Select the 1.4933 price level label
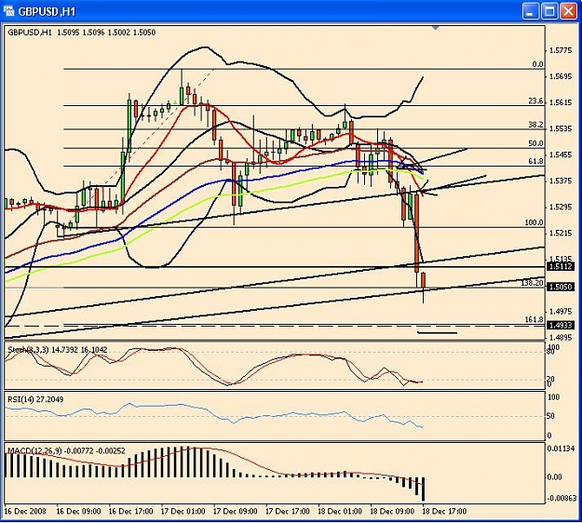The height and width of the screenshot is (523, 582). 561,326
